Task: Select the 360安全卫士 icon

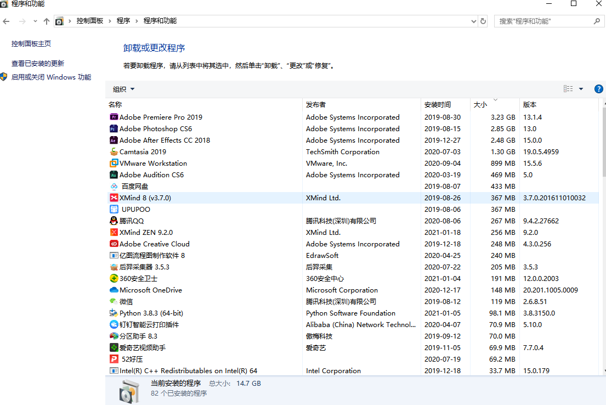Action: [114, 279]
